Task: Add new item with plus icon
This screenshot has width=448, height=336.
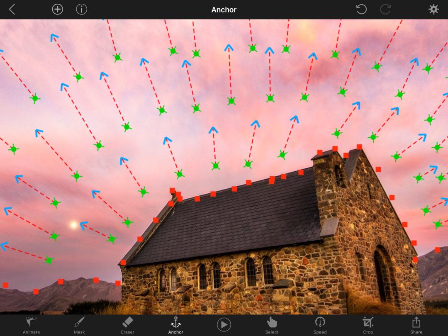Action: (x=57, y=10)
